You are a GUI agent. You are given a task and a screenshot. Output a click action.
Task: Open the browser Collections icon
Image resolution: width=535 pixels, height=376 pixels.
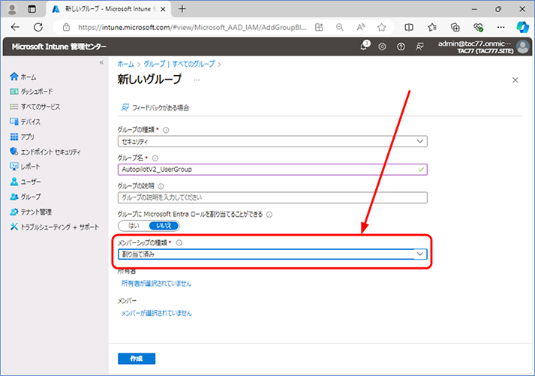pos(455,27)
